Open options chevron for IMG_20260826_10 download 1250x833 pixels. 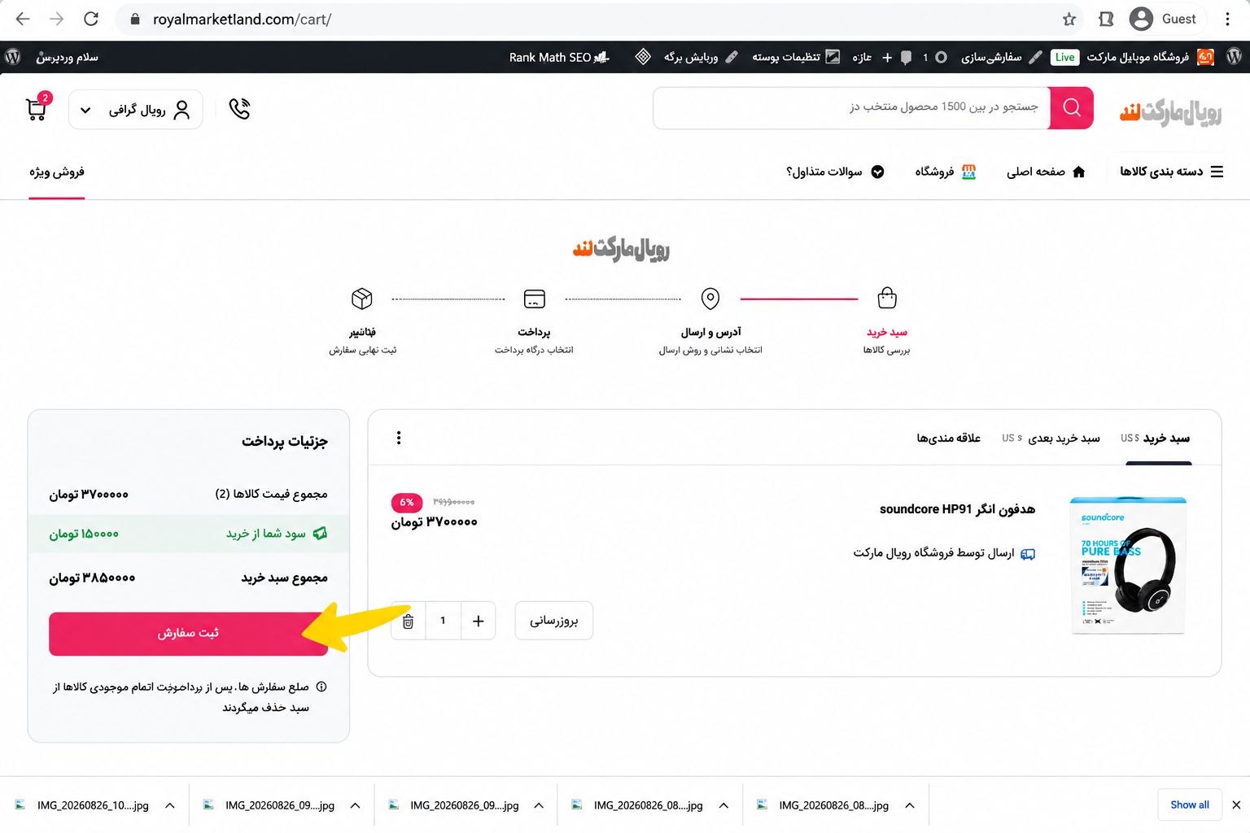170,805
